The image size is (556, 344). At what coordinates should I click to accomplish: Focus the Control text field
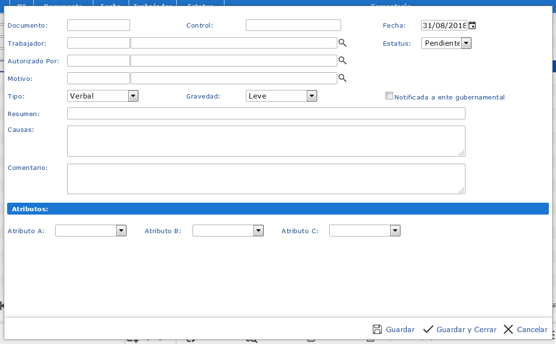point(293,25)
